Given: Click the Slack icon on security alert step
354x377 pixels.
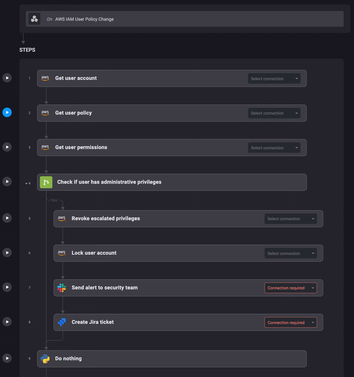Looking at the screenshot, I should click(x=62, y=288).
